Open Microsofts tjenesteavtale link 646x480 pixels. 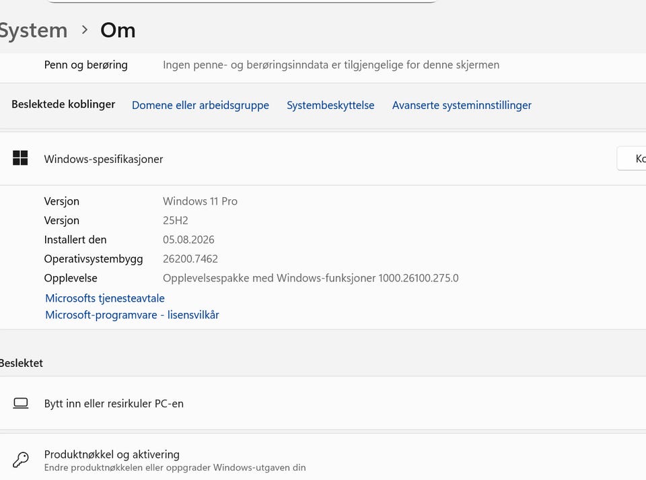point(105,298)
